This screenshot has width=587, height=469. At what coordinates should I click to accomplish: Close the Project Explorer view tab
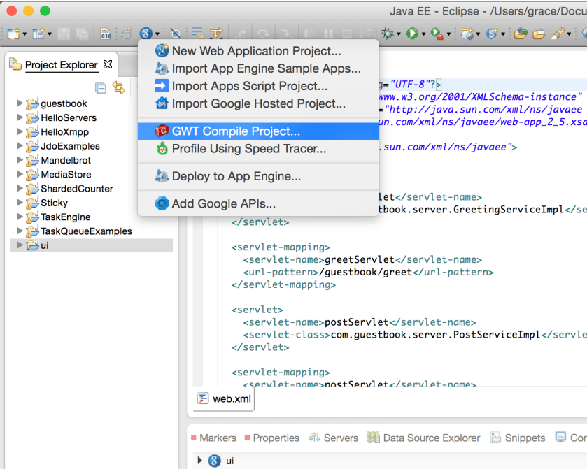tap(108, 64)
